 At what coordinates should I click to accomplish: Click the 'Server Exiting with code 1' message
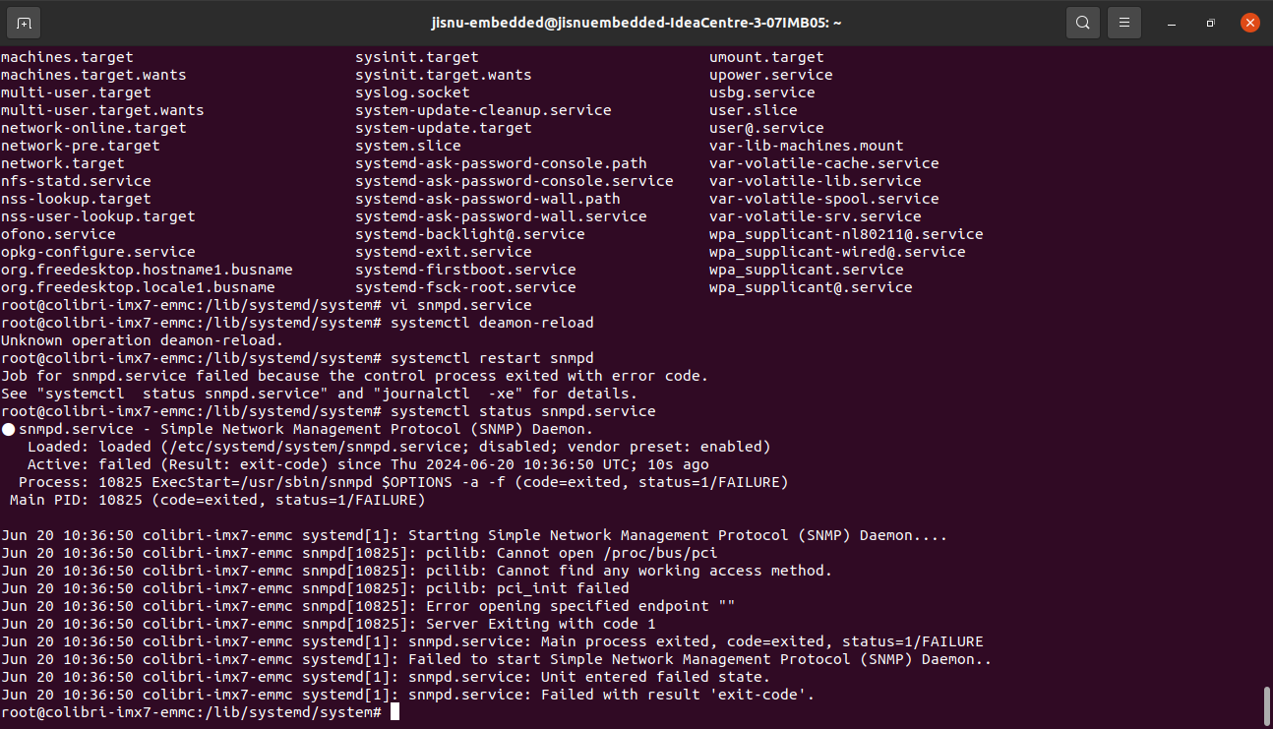point(540,624)
